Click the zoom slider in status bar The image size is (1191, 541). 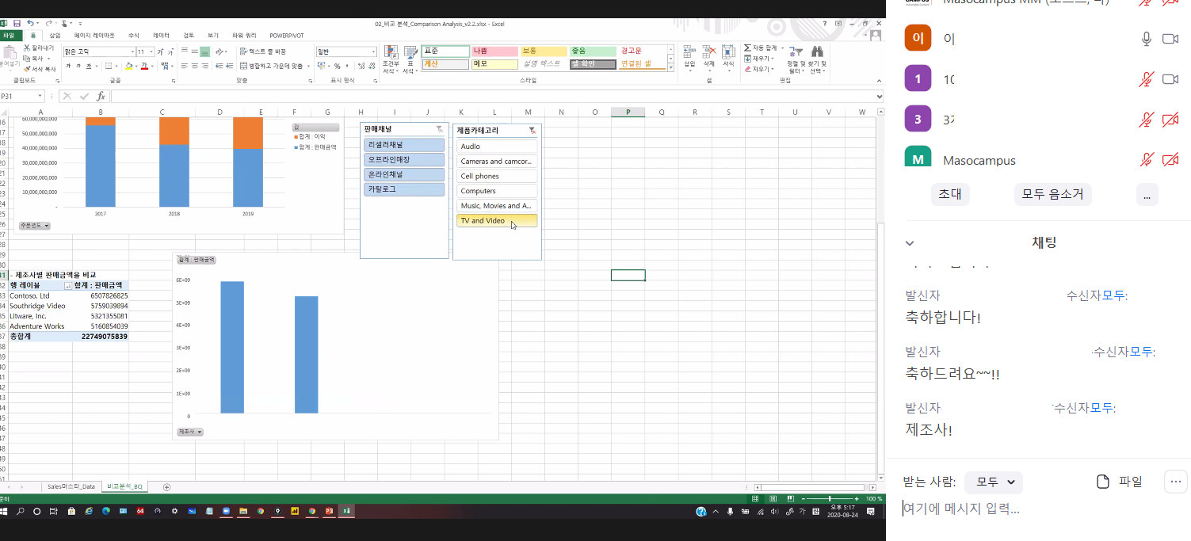[x=830, y=499]
